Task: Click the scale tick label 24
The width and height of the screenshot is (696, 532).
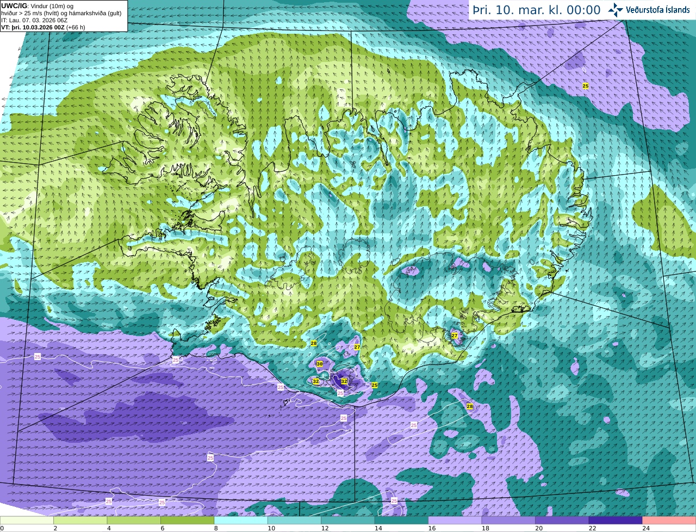Action: pyautogui.click(x=646, y=528)
